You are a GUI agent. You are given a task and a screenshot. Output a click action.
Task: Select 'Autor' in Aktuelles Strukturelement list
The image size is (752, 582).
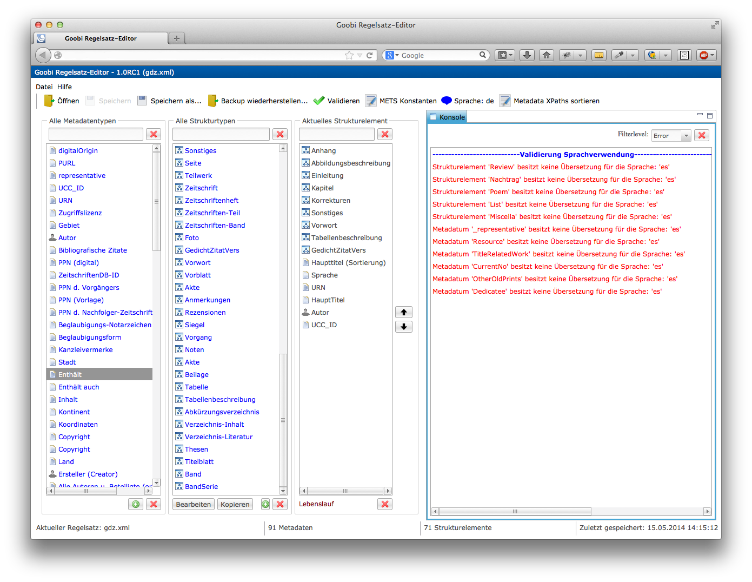320,313
